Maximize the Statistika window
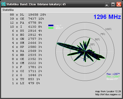This screenshot has height=99, width=123. click(x=113, y=4)
